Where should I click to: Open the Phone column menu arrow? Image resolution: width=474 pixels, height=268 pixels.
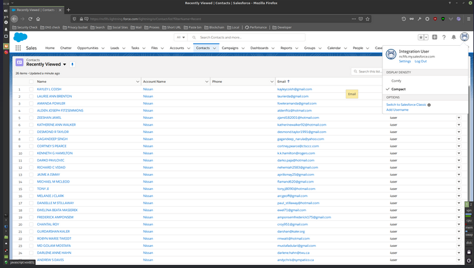[x=272, y=82]
